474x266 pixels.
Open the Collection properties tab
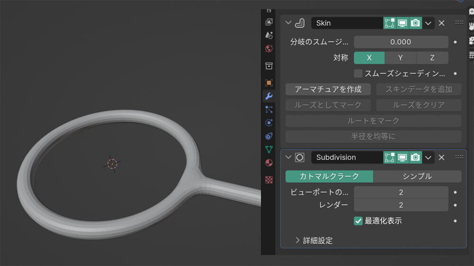click(269, 66)
